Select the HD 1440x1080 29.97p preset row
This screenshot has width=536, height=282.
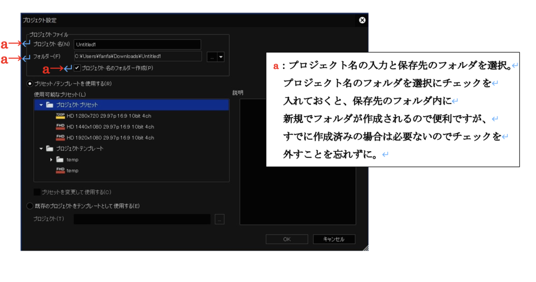[131, 127]
